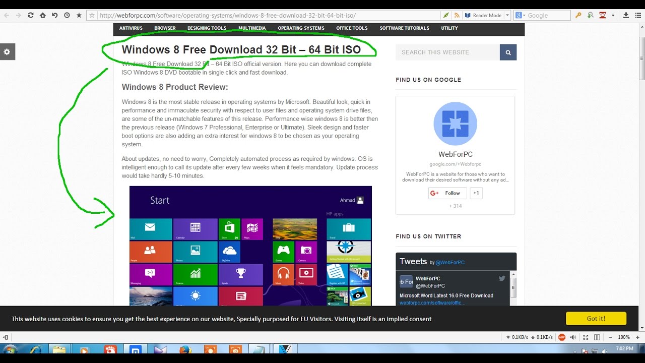645x363 pixels.
Task: Expand the Reader Mode dropdown arrow
Action: pos(507,16)
